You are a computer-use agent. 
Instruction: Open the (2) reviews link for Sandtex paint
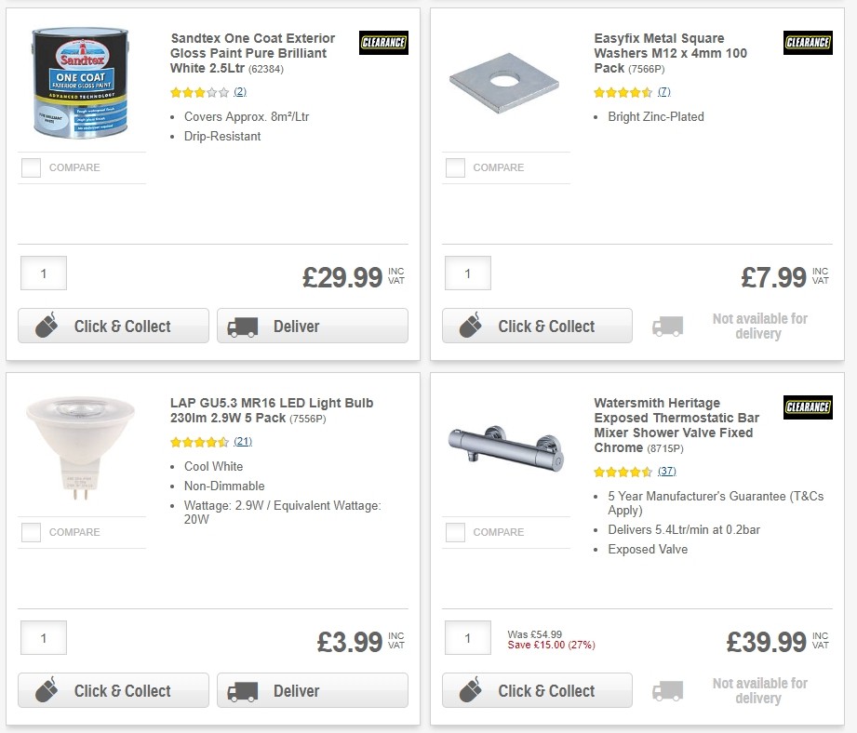(240, 92)
